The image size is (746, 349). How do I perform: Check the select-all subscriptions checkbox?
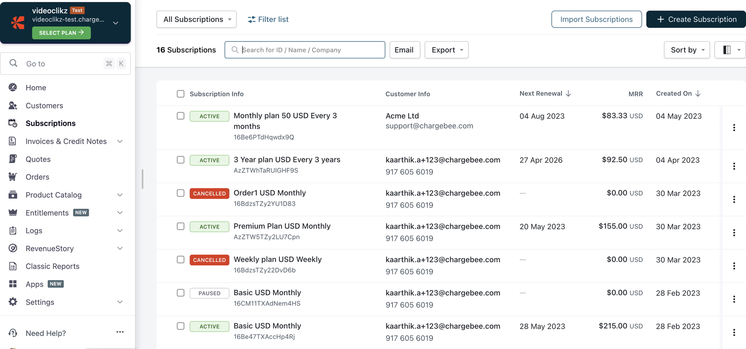pyautogui.click(x=181, y=94)
